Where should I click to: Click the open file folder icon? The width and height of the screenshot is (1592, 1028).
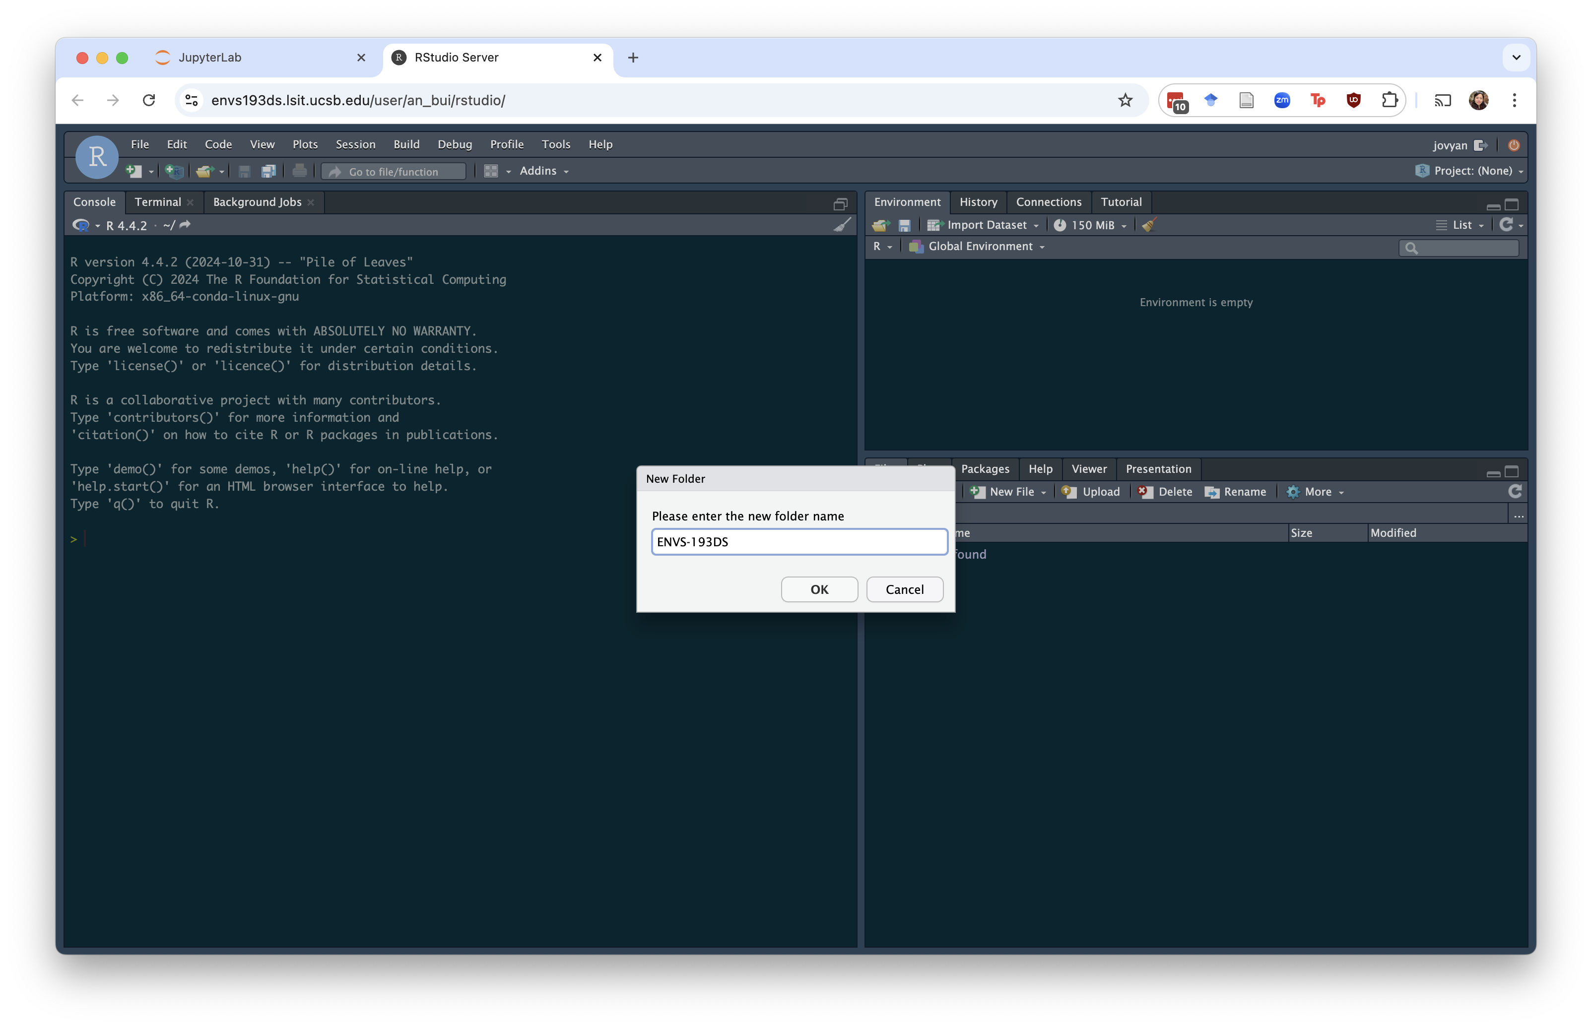pos(204,172)
